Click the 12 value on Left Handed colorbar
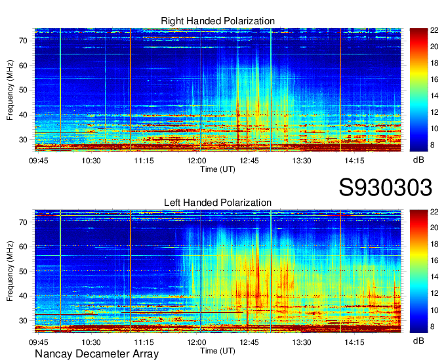 pos(434,293)
